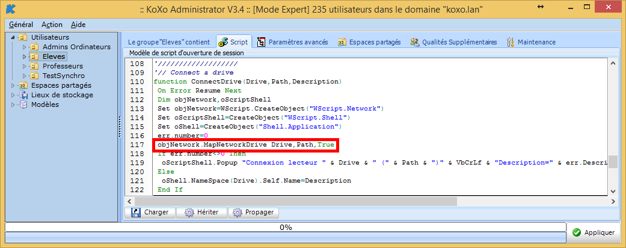
Task: Click the Modèles tree icon
Action: [x=23, y=104]
